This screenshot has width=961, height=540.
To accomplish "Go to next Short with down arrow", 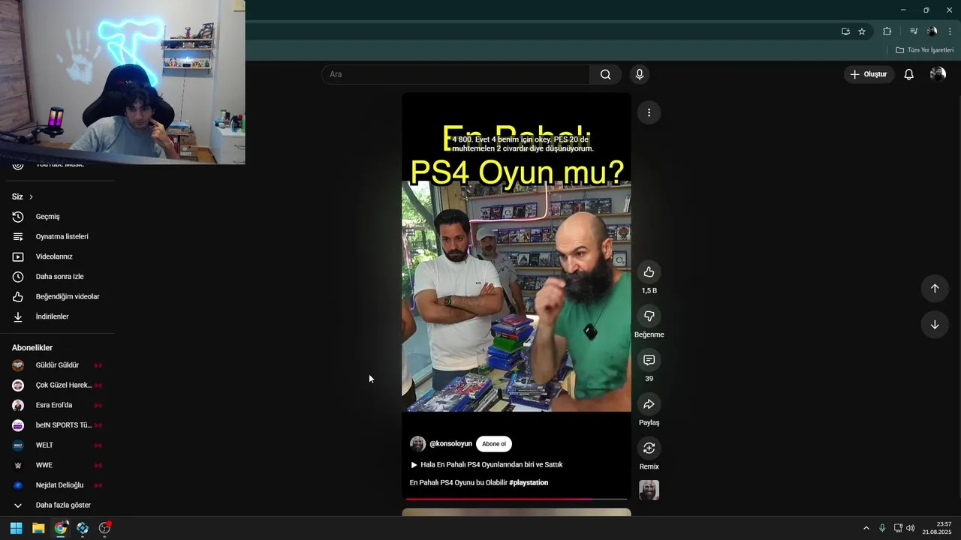I will pyautogui.click(x=935, y=325).
